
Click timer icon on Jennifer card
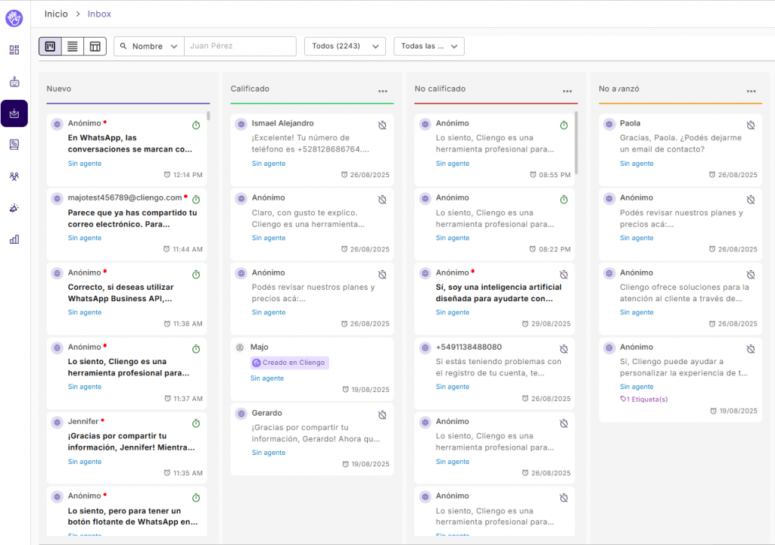(x=196, y=423)
